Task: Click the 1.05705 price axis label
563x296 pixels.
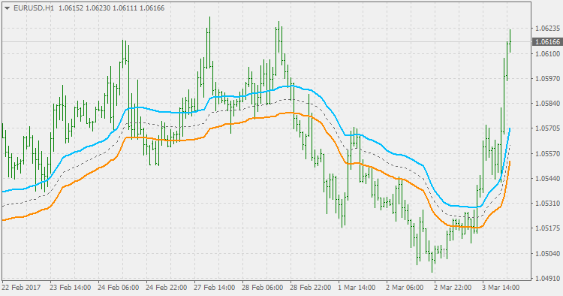Action: pos(547,128)
